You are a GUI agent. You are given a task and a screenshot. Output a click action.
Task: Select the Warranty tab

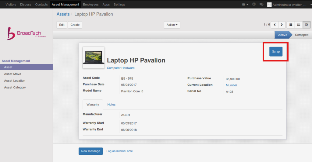point(93,105)
